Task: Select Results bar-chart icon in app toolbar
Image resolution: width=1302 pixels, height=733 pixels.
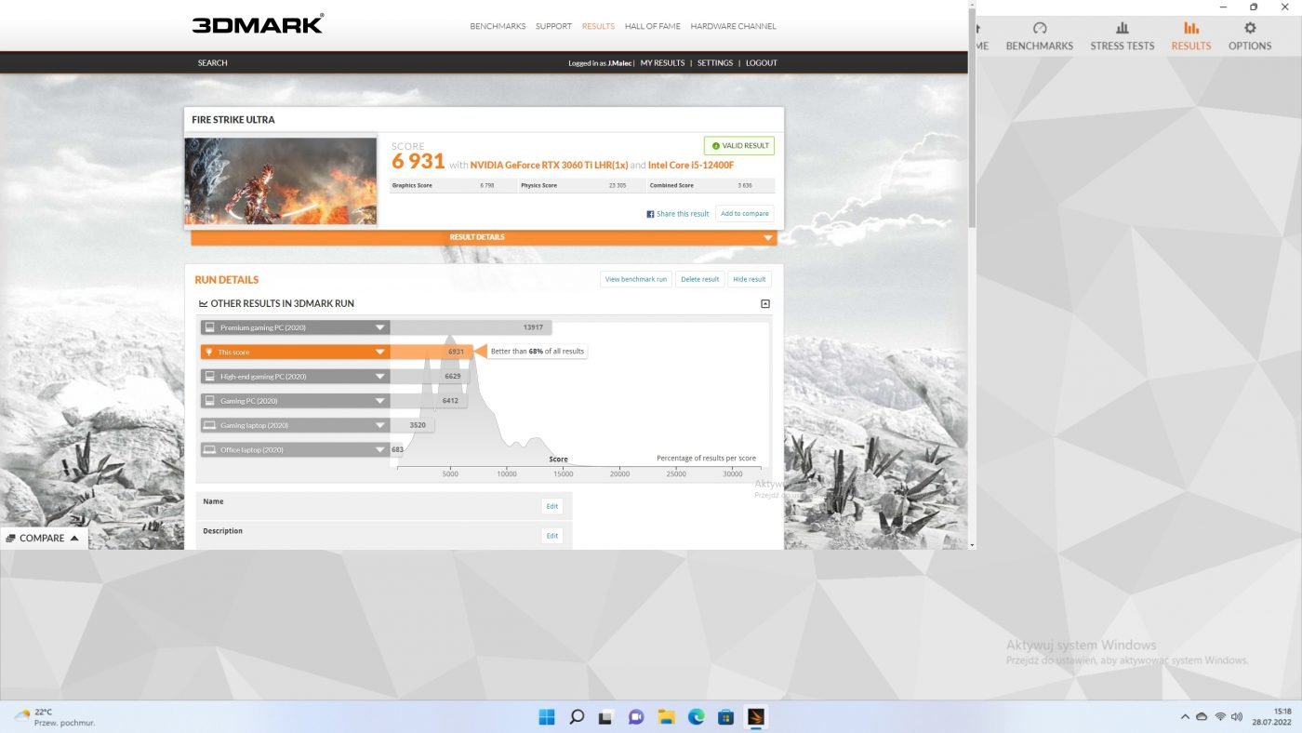Action: click(x=1191, y=29)
